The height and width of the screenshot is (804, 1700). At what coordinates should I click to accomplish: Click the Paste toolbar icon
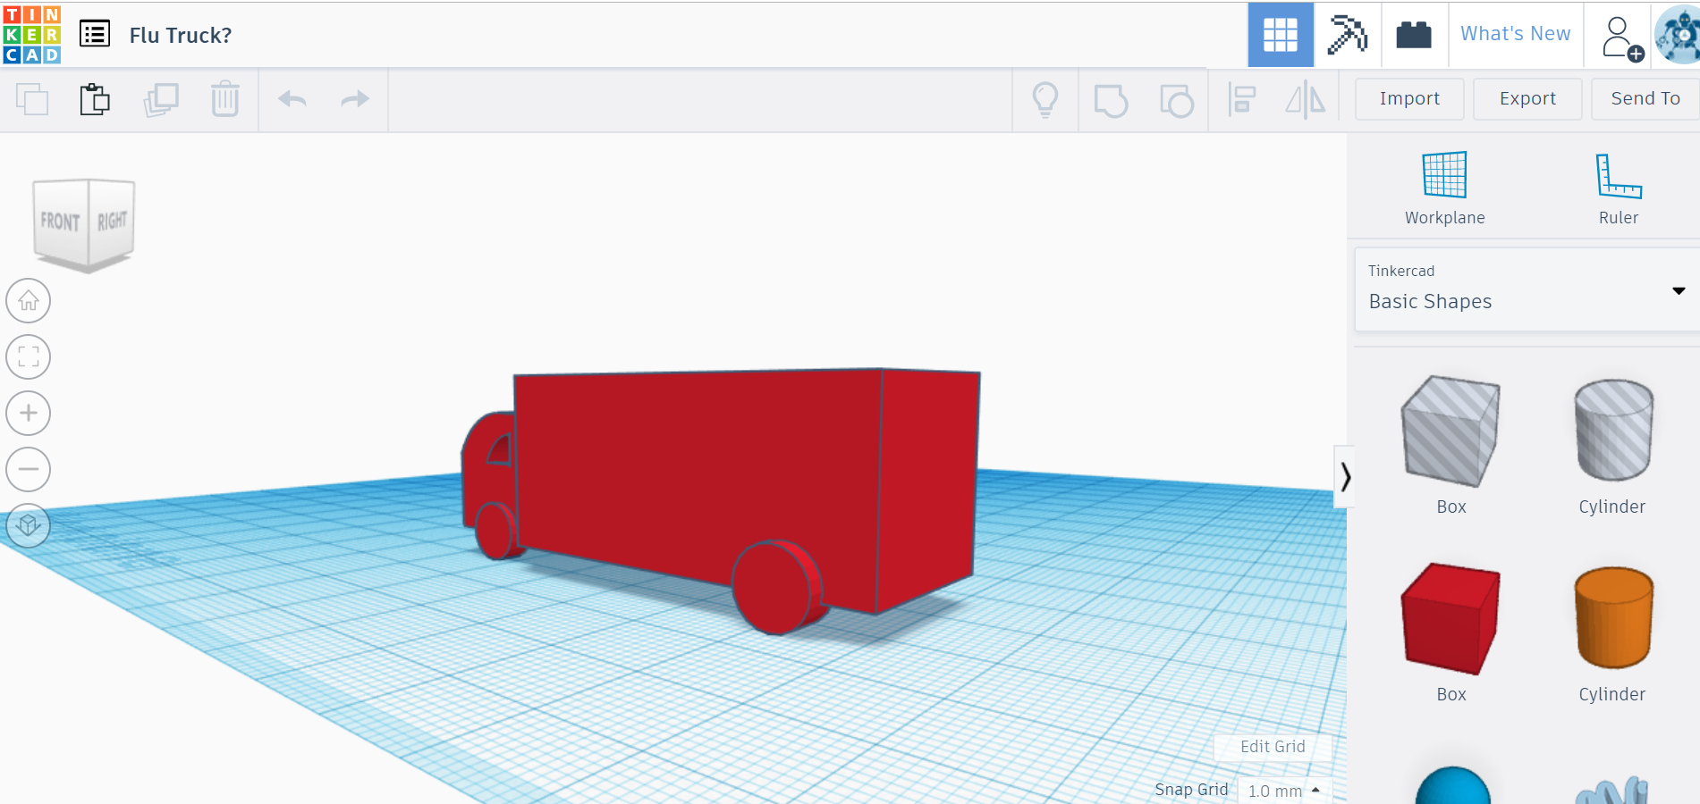(95, 99)
